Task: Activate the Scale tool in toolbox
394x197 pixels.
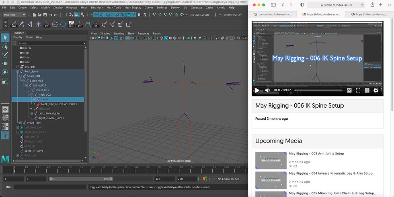Action: (x=5, y=81)
